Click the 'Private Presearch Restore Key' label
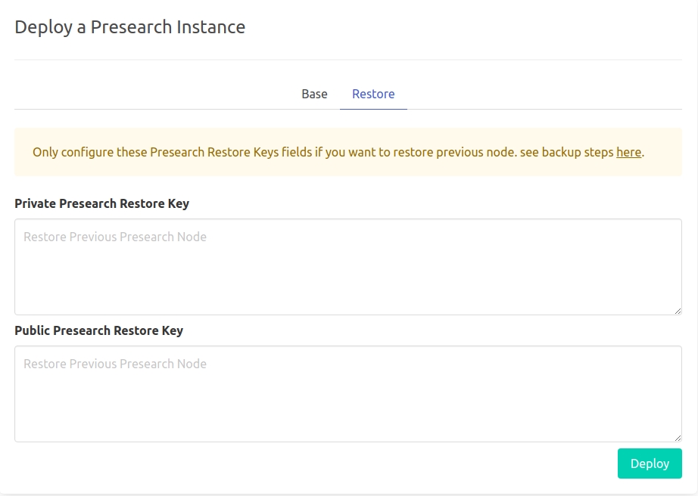 pos(101,203)
